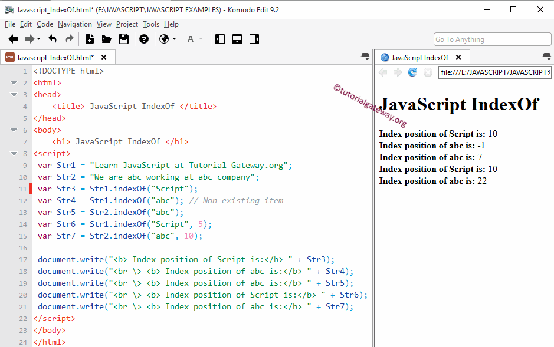Open the browser preview dropdown next to the globe
This screenshot has height=347, width=554.
pos(174,39)
